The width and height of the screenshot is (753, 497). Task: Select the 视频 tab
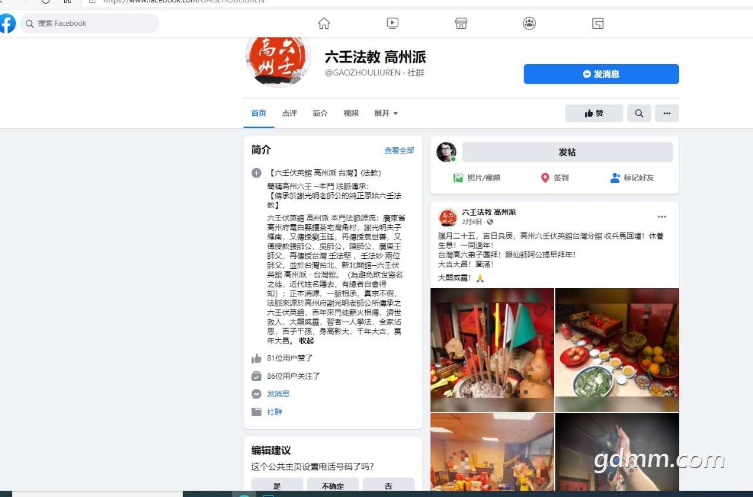[x=351, y=113]
